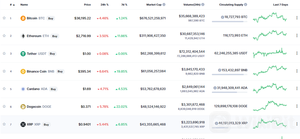Viewport: 300px width, 139px height.
Task: Click ADA circulating supply progress bar
Action: (230, 92)
